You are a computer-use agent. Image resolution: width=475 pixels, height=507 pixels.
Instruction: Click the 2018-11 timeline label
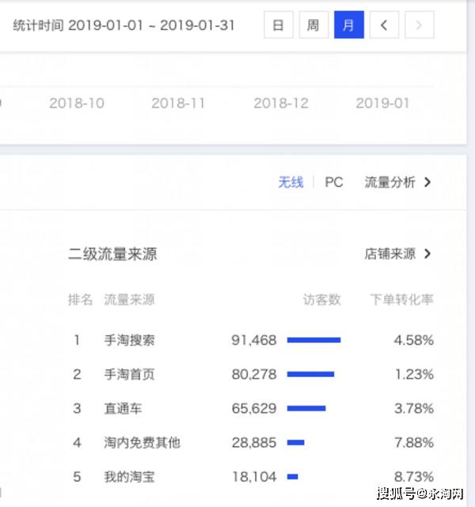click(178, 103)
